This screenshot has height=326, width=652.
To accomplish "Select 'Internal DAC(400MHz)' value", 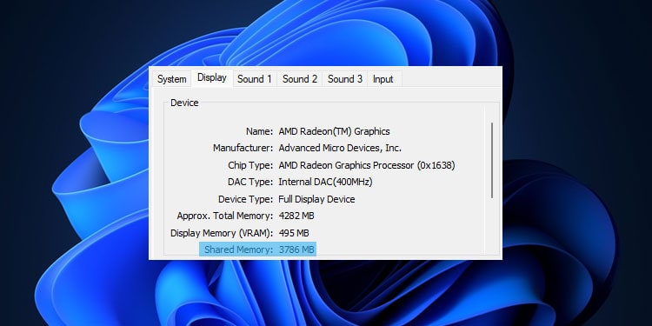I will point(325,183).
